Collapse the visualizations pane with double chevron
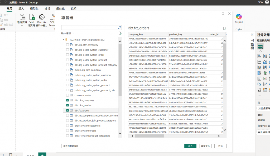 pyautogui.click(x=252, y=34)
